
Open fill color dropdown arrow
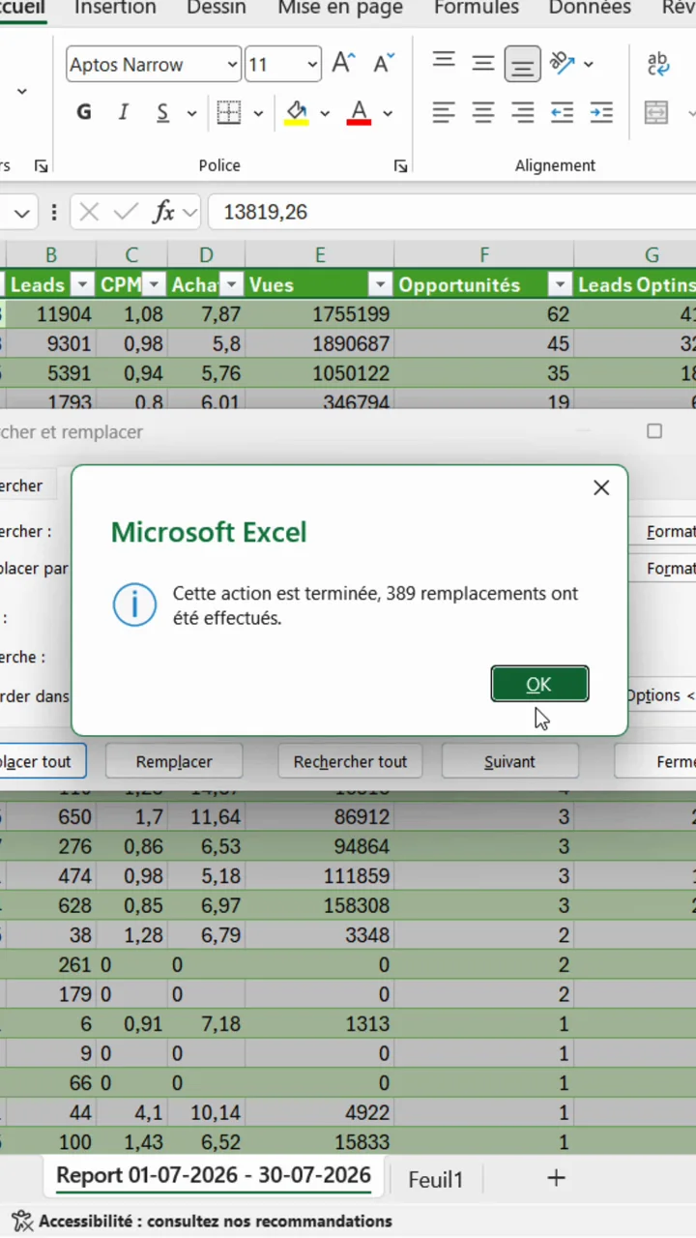(x=325, y=113)
